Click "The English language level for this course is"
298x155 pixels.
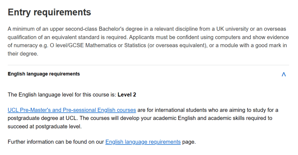[62, 95]
